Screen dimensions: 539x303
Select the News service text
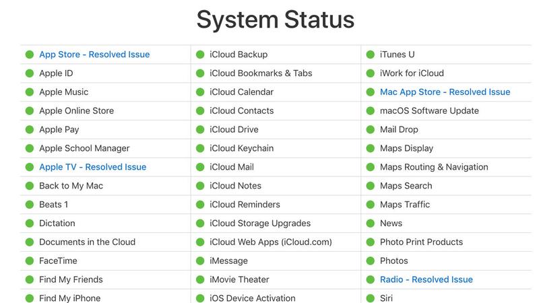[x=391, y=224]
